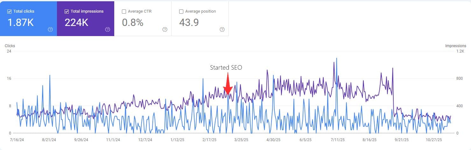Click help icon on Total impressions card
Screen dimensions: 471x150
tap(108, 29)
